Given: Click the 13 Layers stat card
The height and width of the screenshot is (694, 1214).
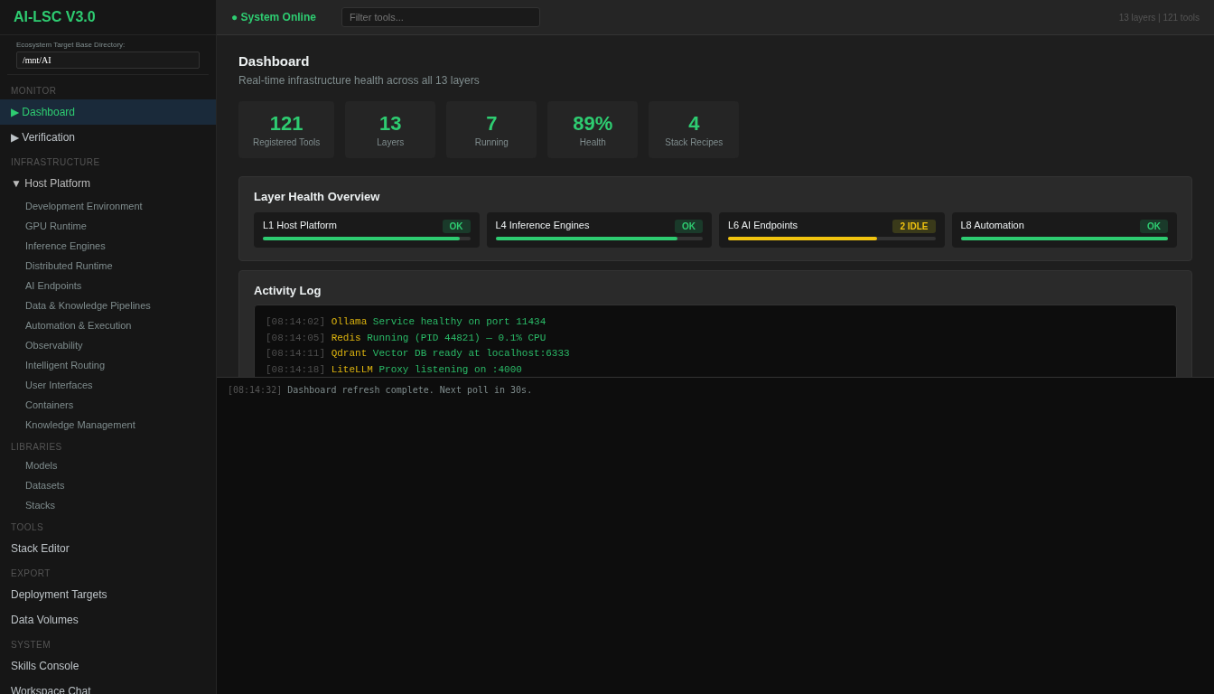Looking at the screenshot, I should 390,130.
